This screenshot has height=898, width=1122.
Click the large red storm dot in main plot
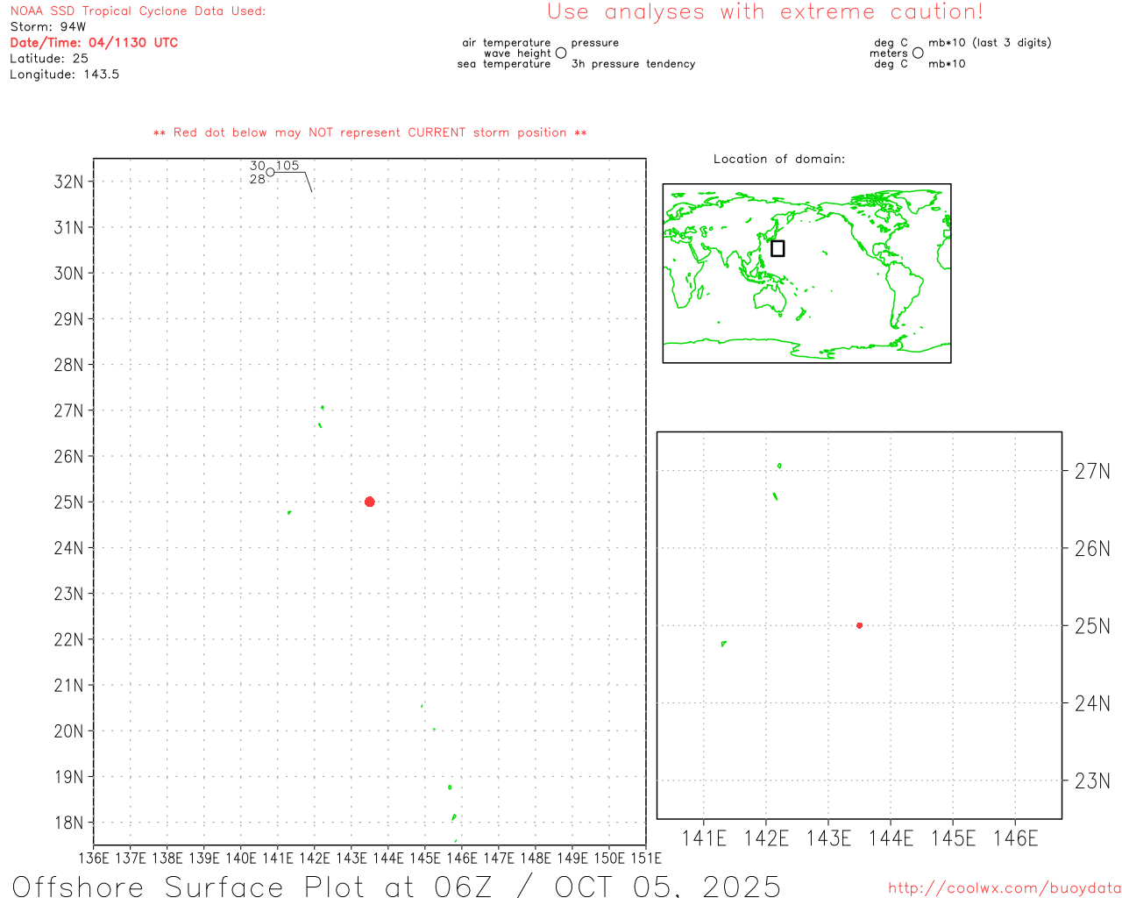(369, 502)
